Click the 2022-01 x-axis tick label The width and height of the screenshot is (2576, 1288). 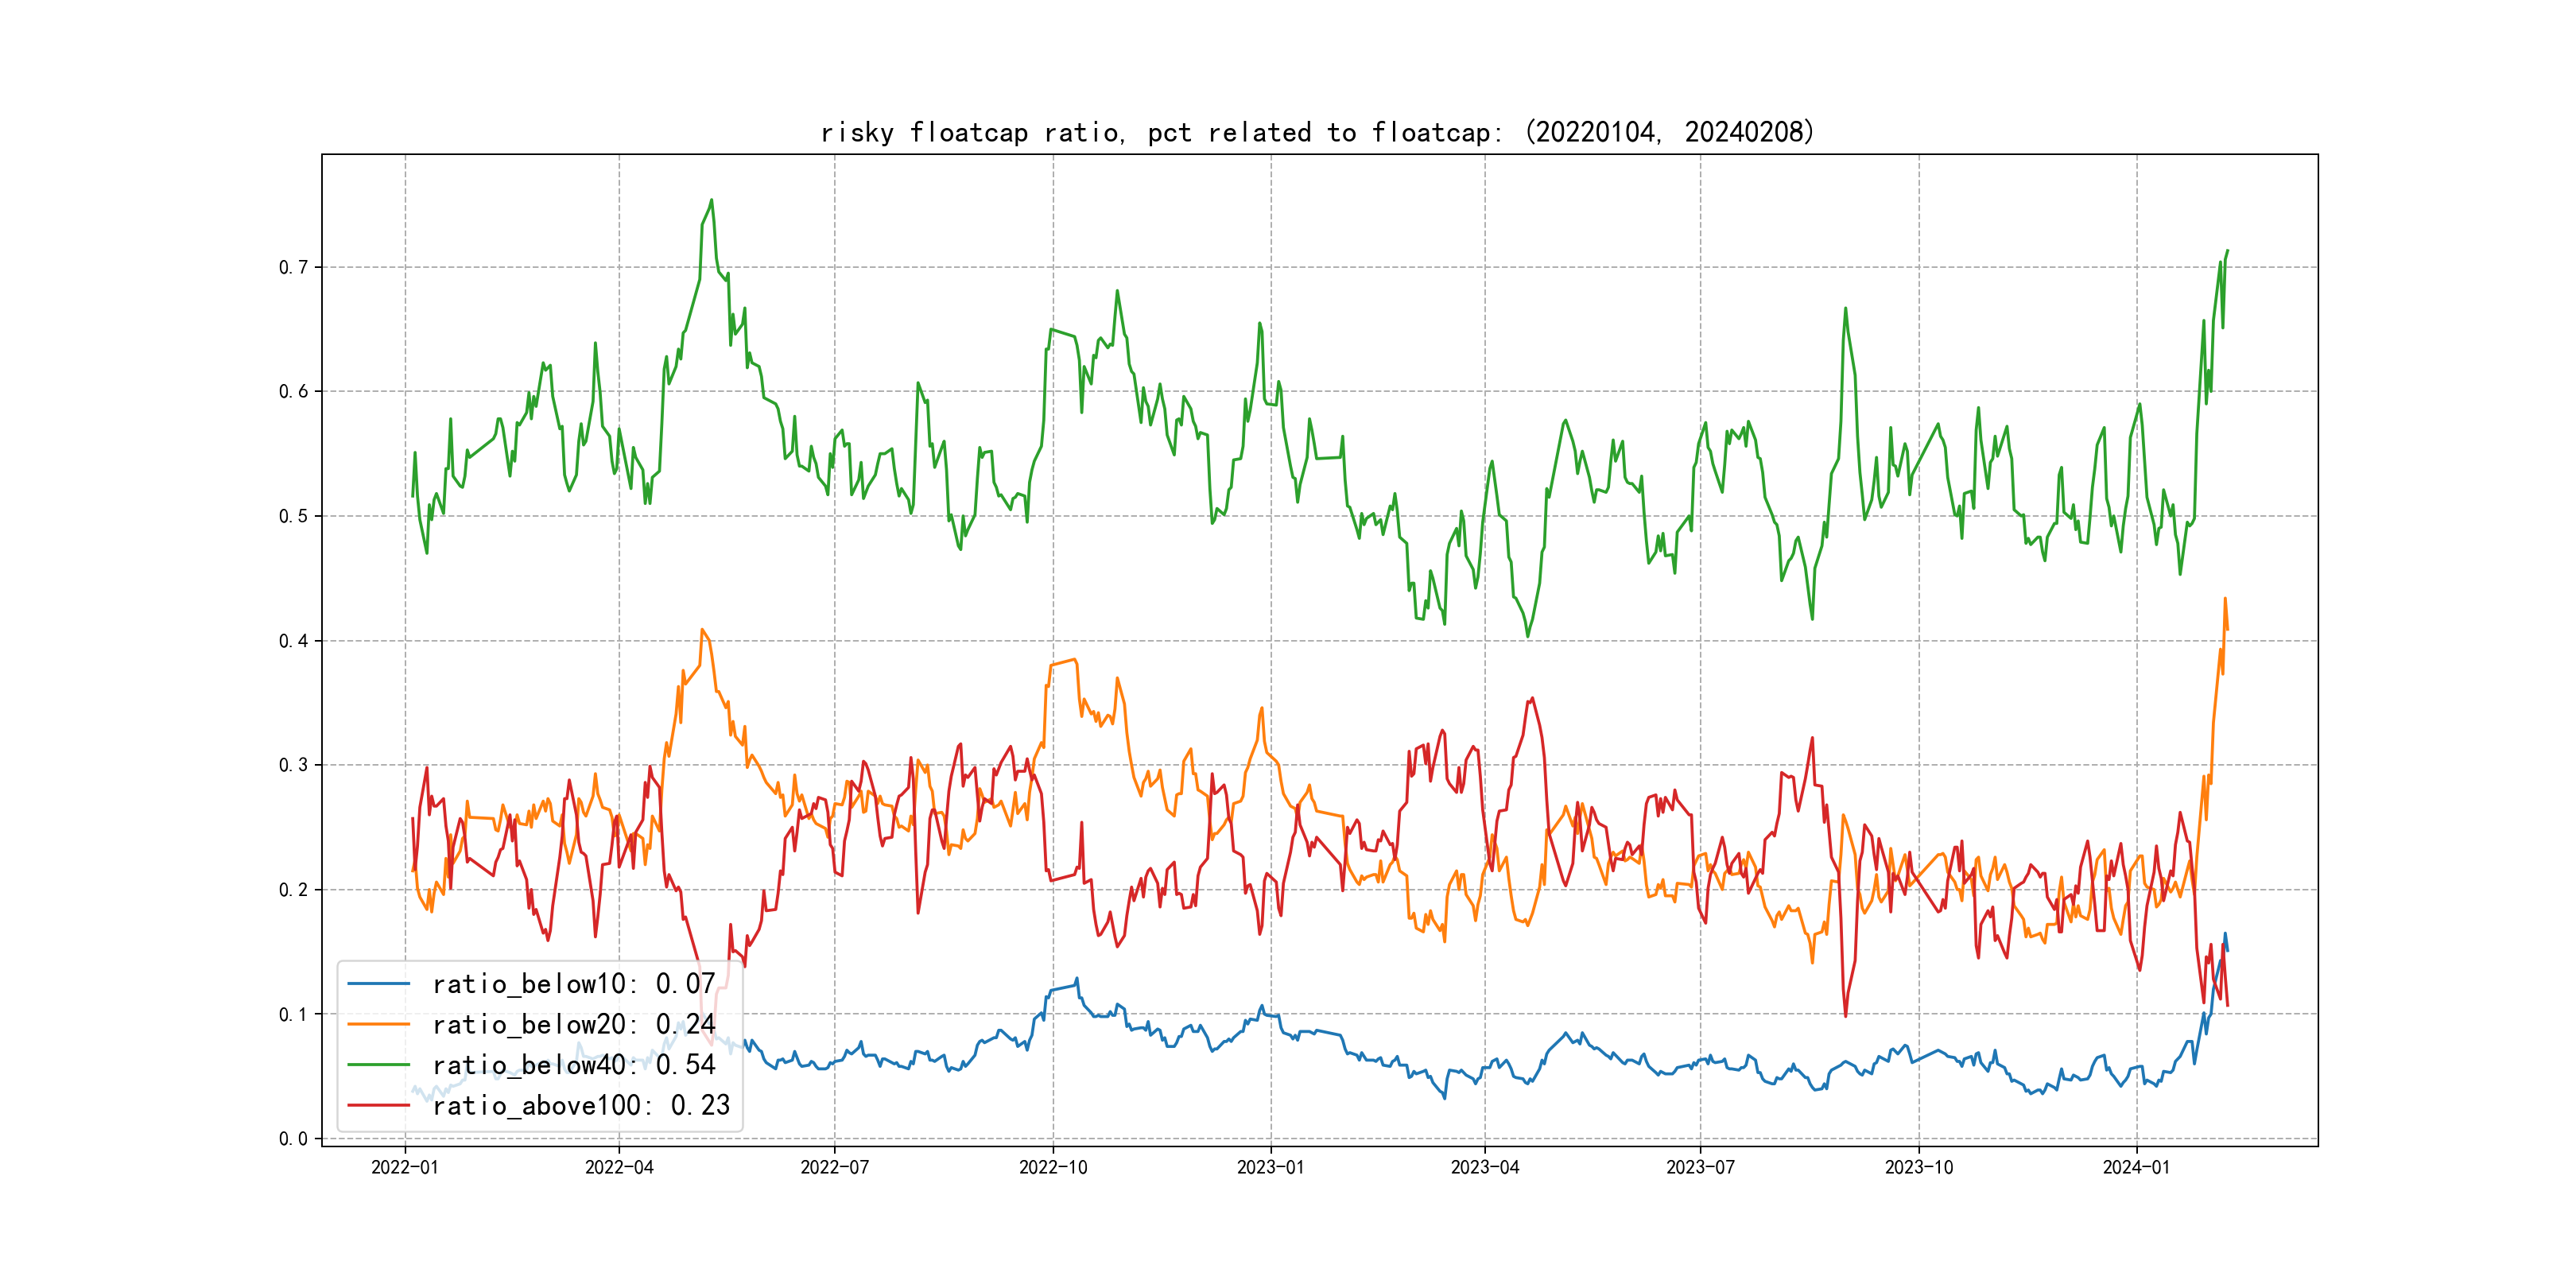(404, 1167)
